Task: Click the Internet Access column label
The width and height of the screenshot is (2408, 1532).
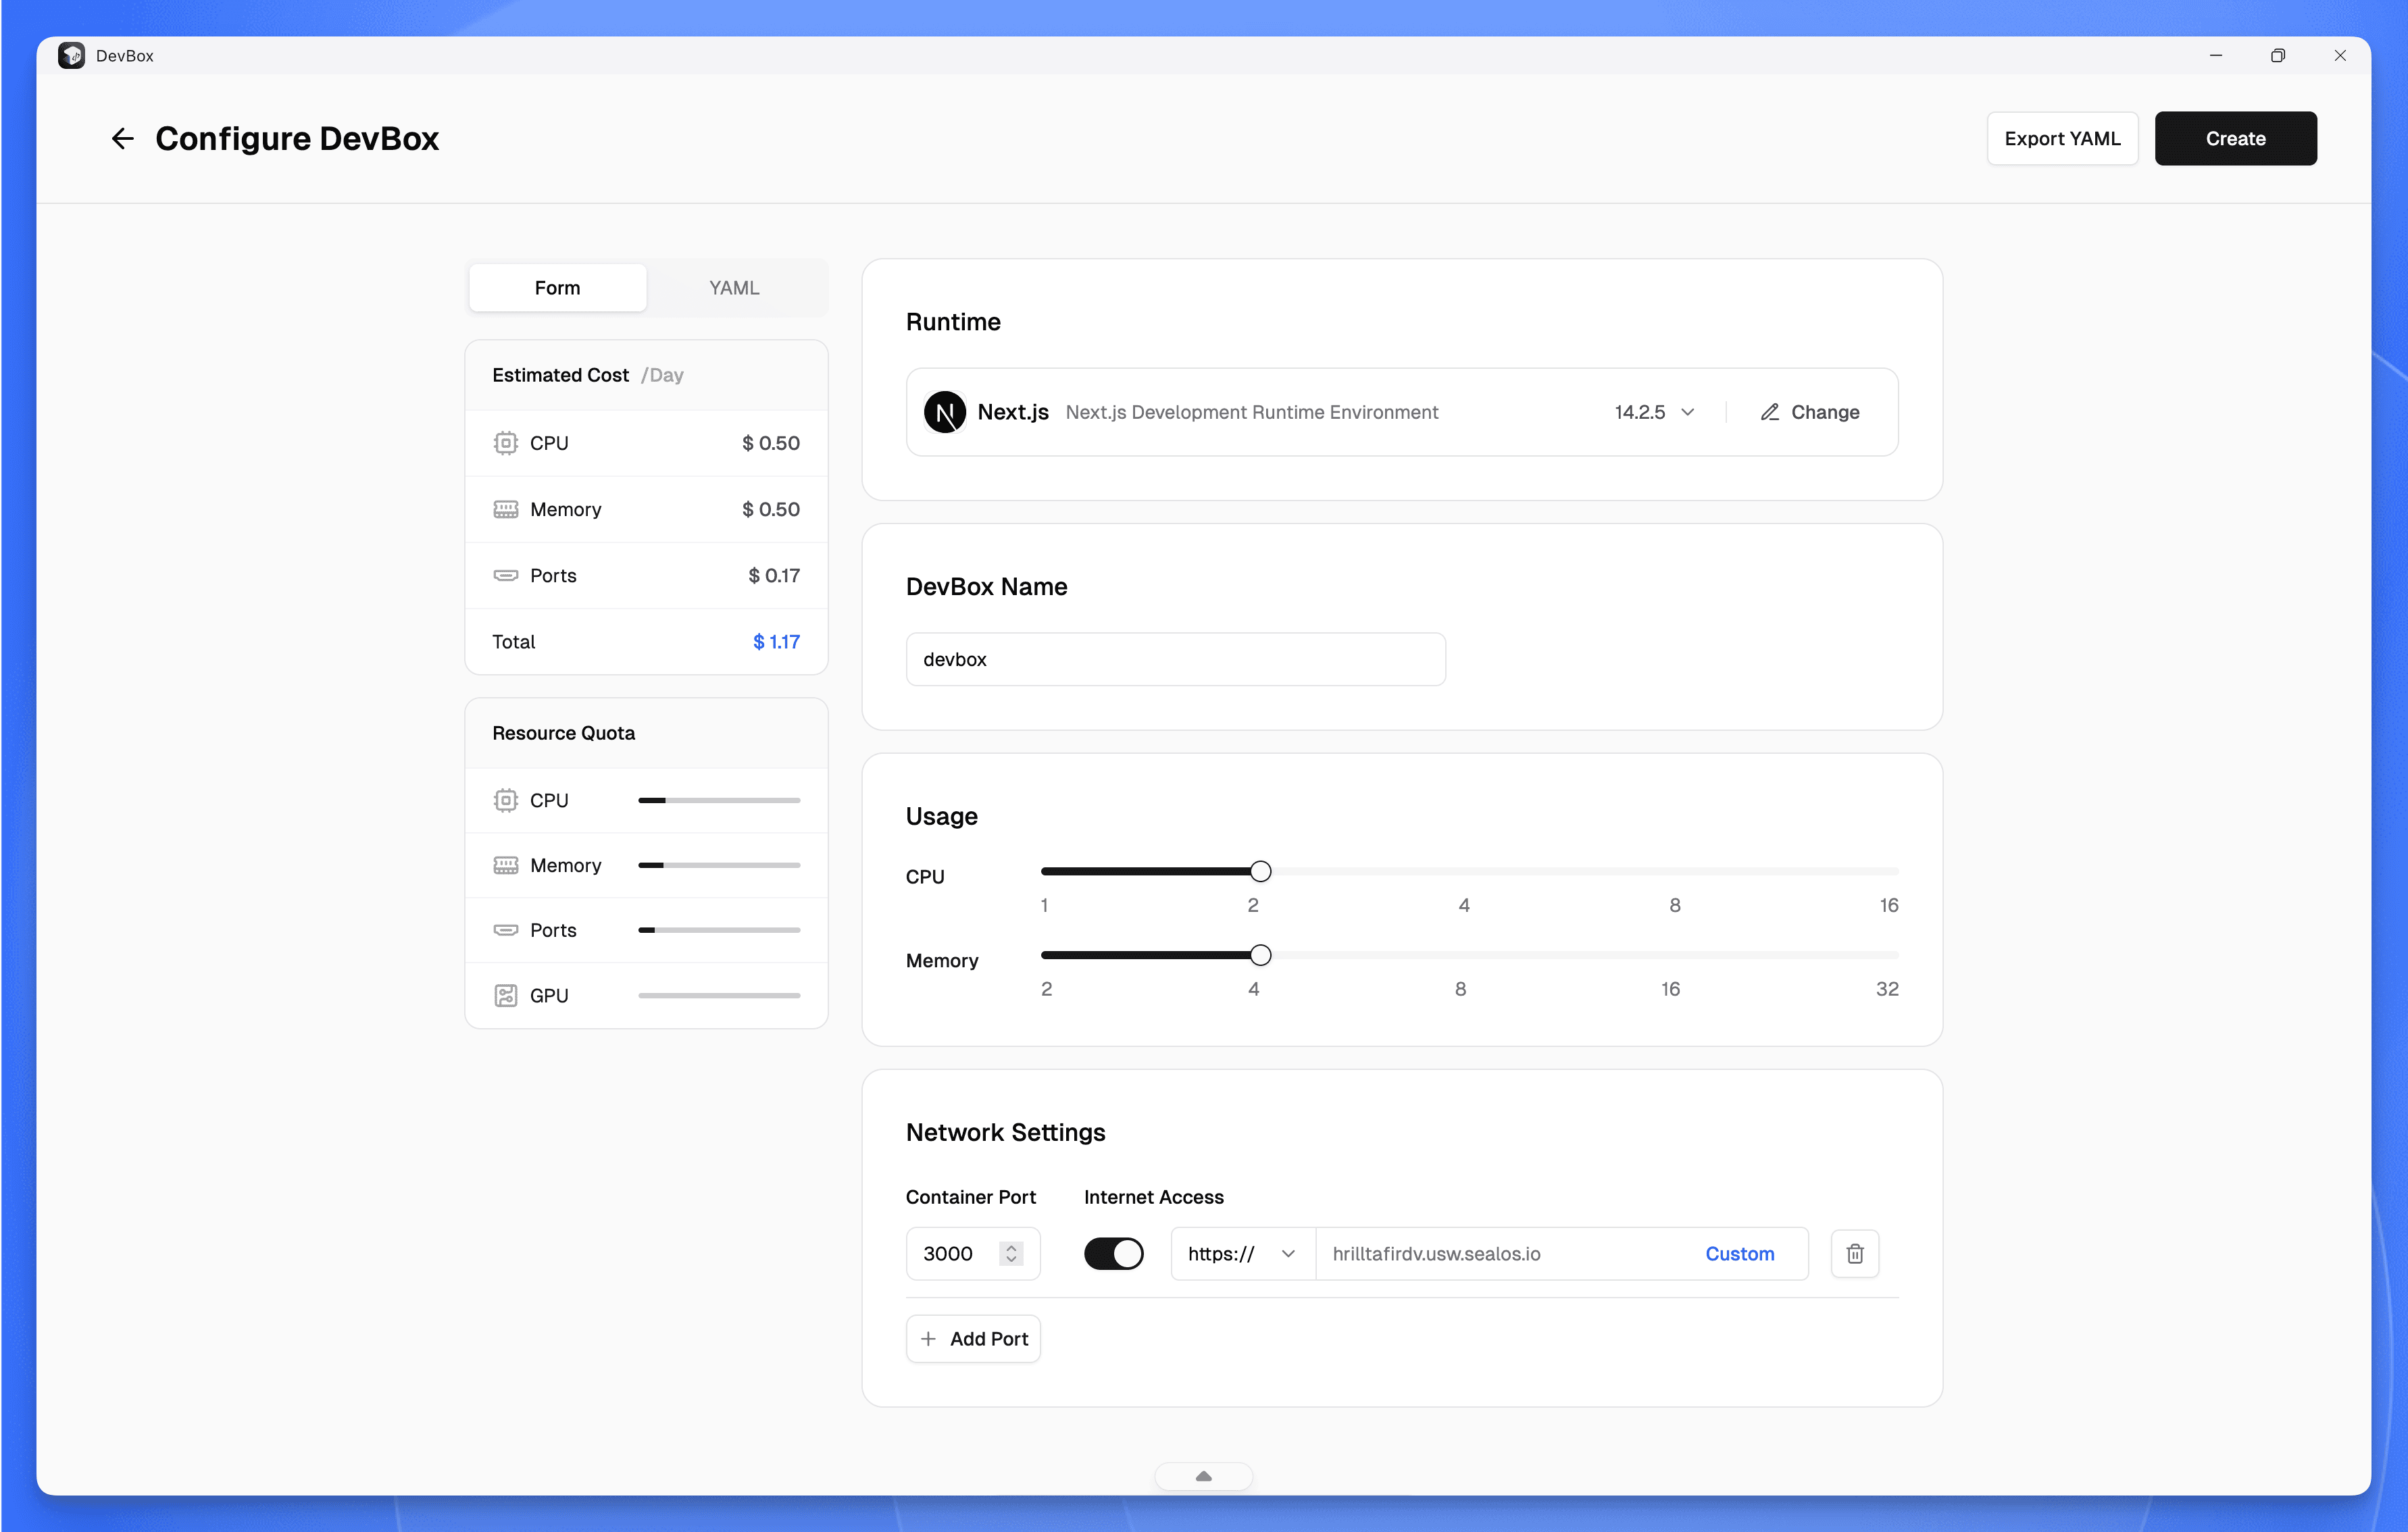Action: (x=1153, y=1197)
